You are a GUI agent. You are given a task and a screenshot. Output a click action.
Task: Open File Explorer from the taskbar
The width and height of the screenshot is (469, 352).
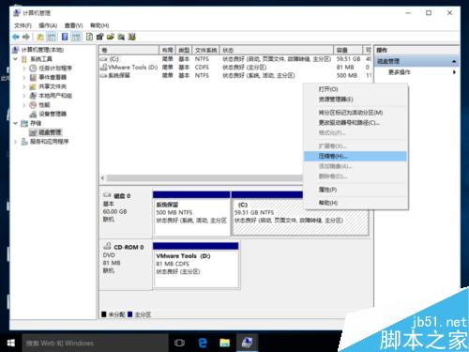[x=224, y=343]
